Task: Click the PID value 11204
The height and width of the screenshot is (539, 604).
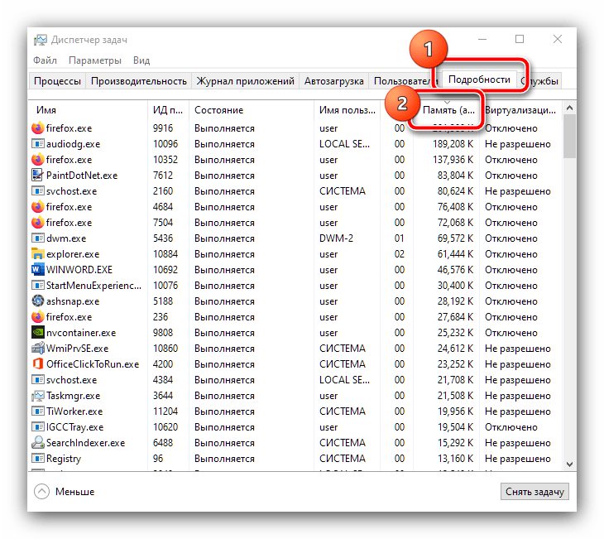Action: 165,411
